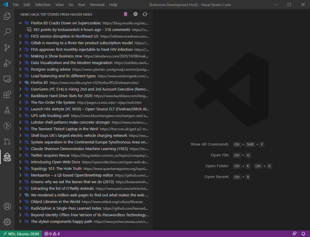
Task: Select The Teeniest Tiniest Laptop in the West
Action: (x=83, y=129)
